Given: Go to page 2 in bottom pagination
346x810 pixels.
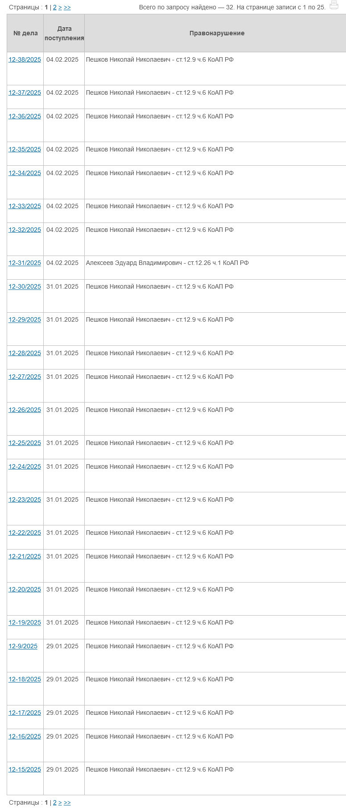Looking at the screenshot, I should click(x=55, y=802).
